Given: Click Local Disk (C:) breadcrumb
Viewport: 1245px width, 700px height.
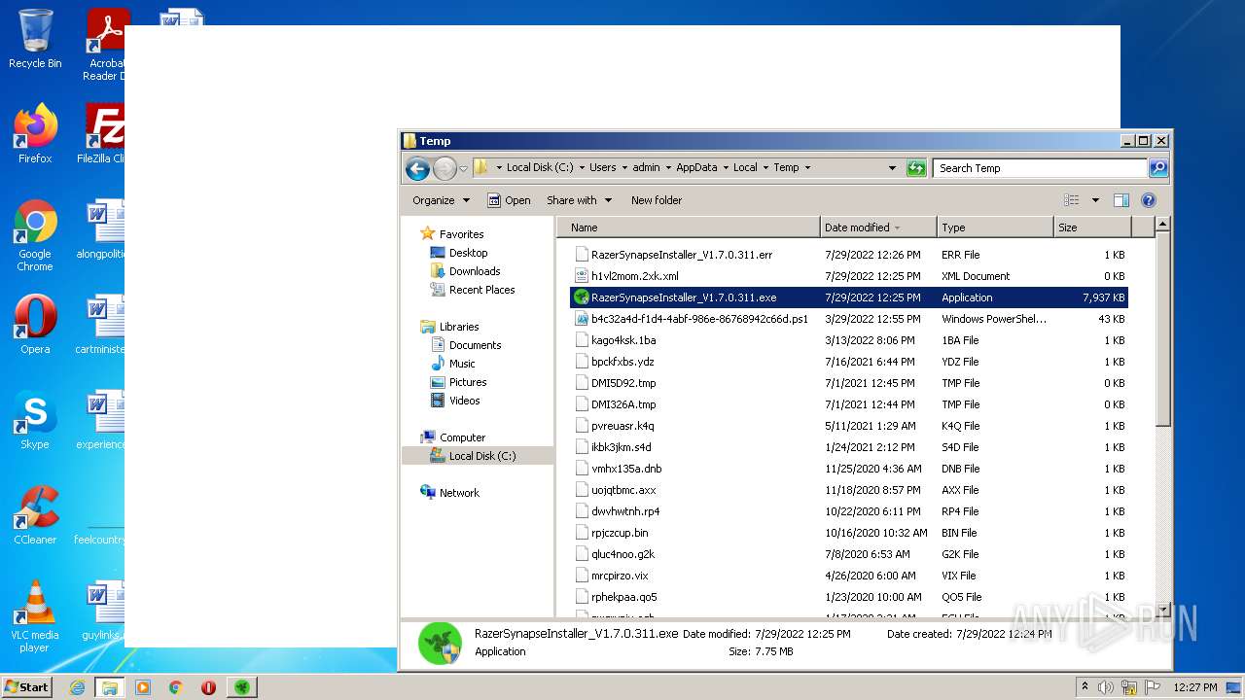Looking at the screenshot, I should (540, 167).
